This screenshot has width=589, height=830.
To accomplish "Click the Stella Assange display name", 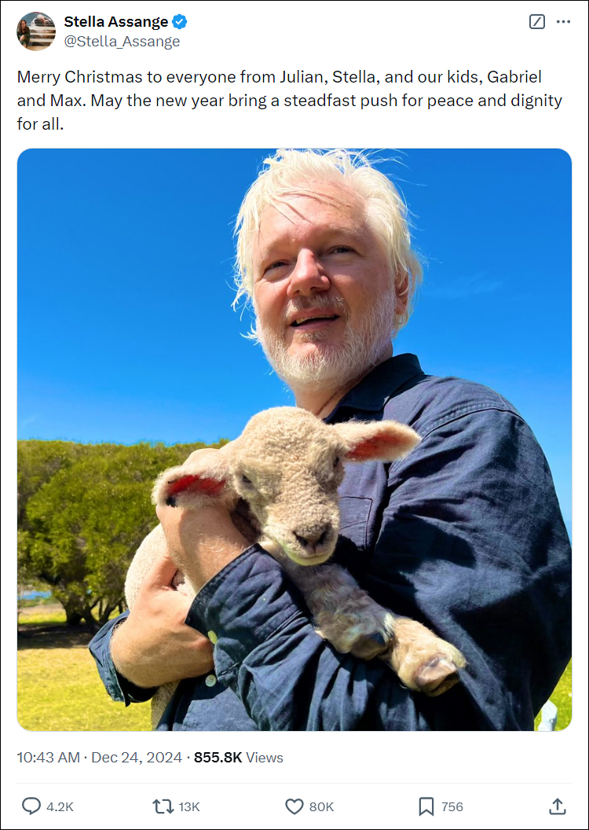I will pyautogui.click(x=115, y=22).
